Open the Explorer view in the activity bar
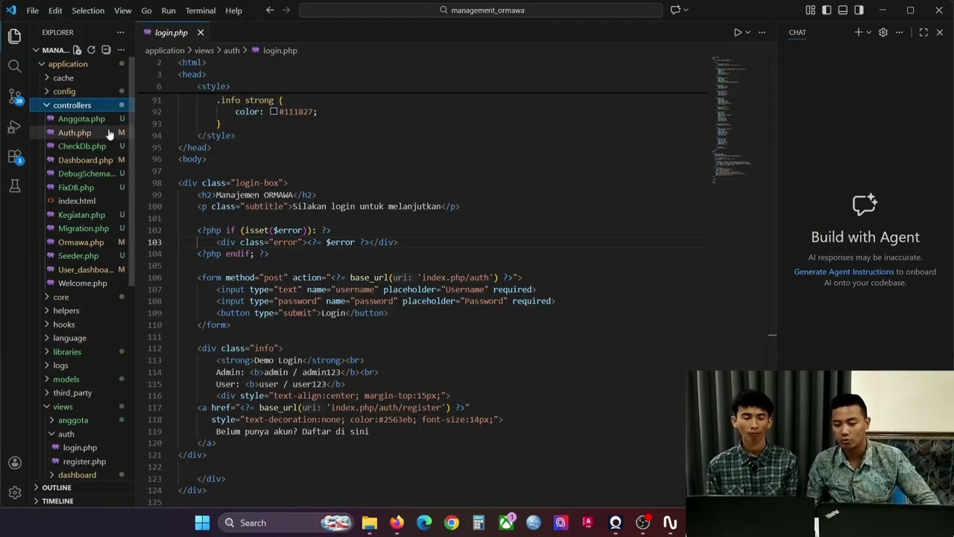 point(14,36)
